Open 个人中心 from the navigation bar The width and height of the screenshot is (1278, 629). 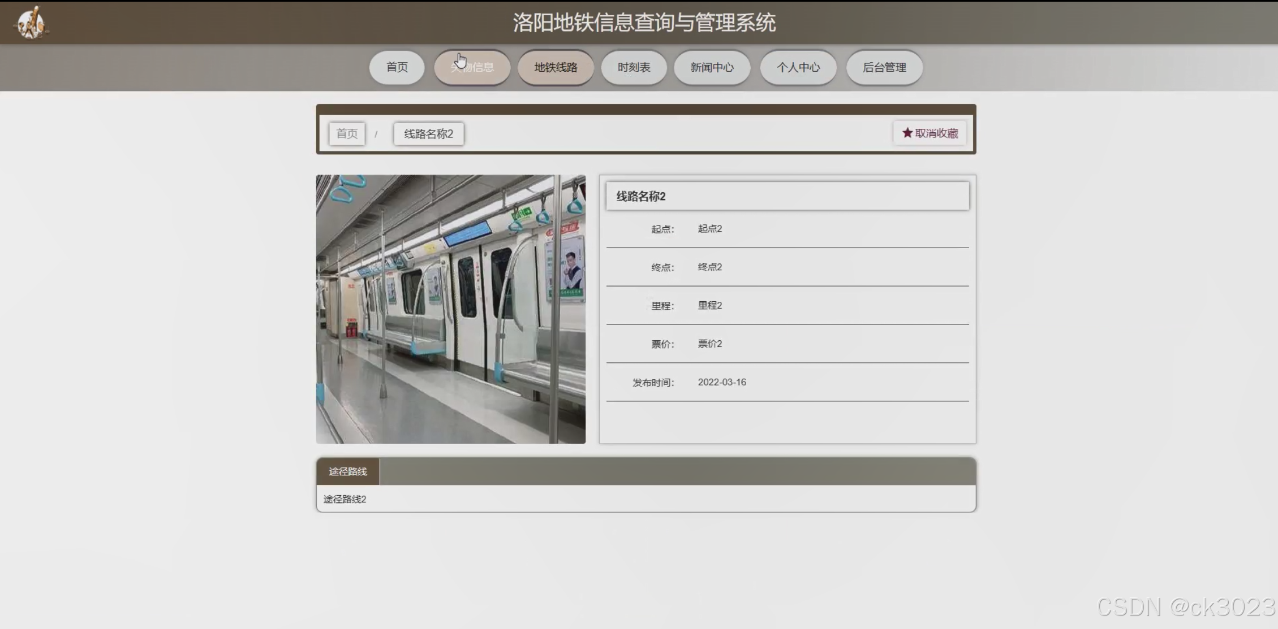point(798,67)
